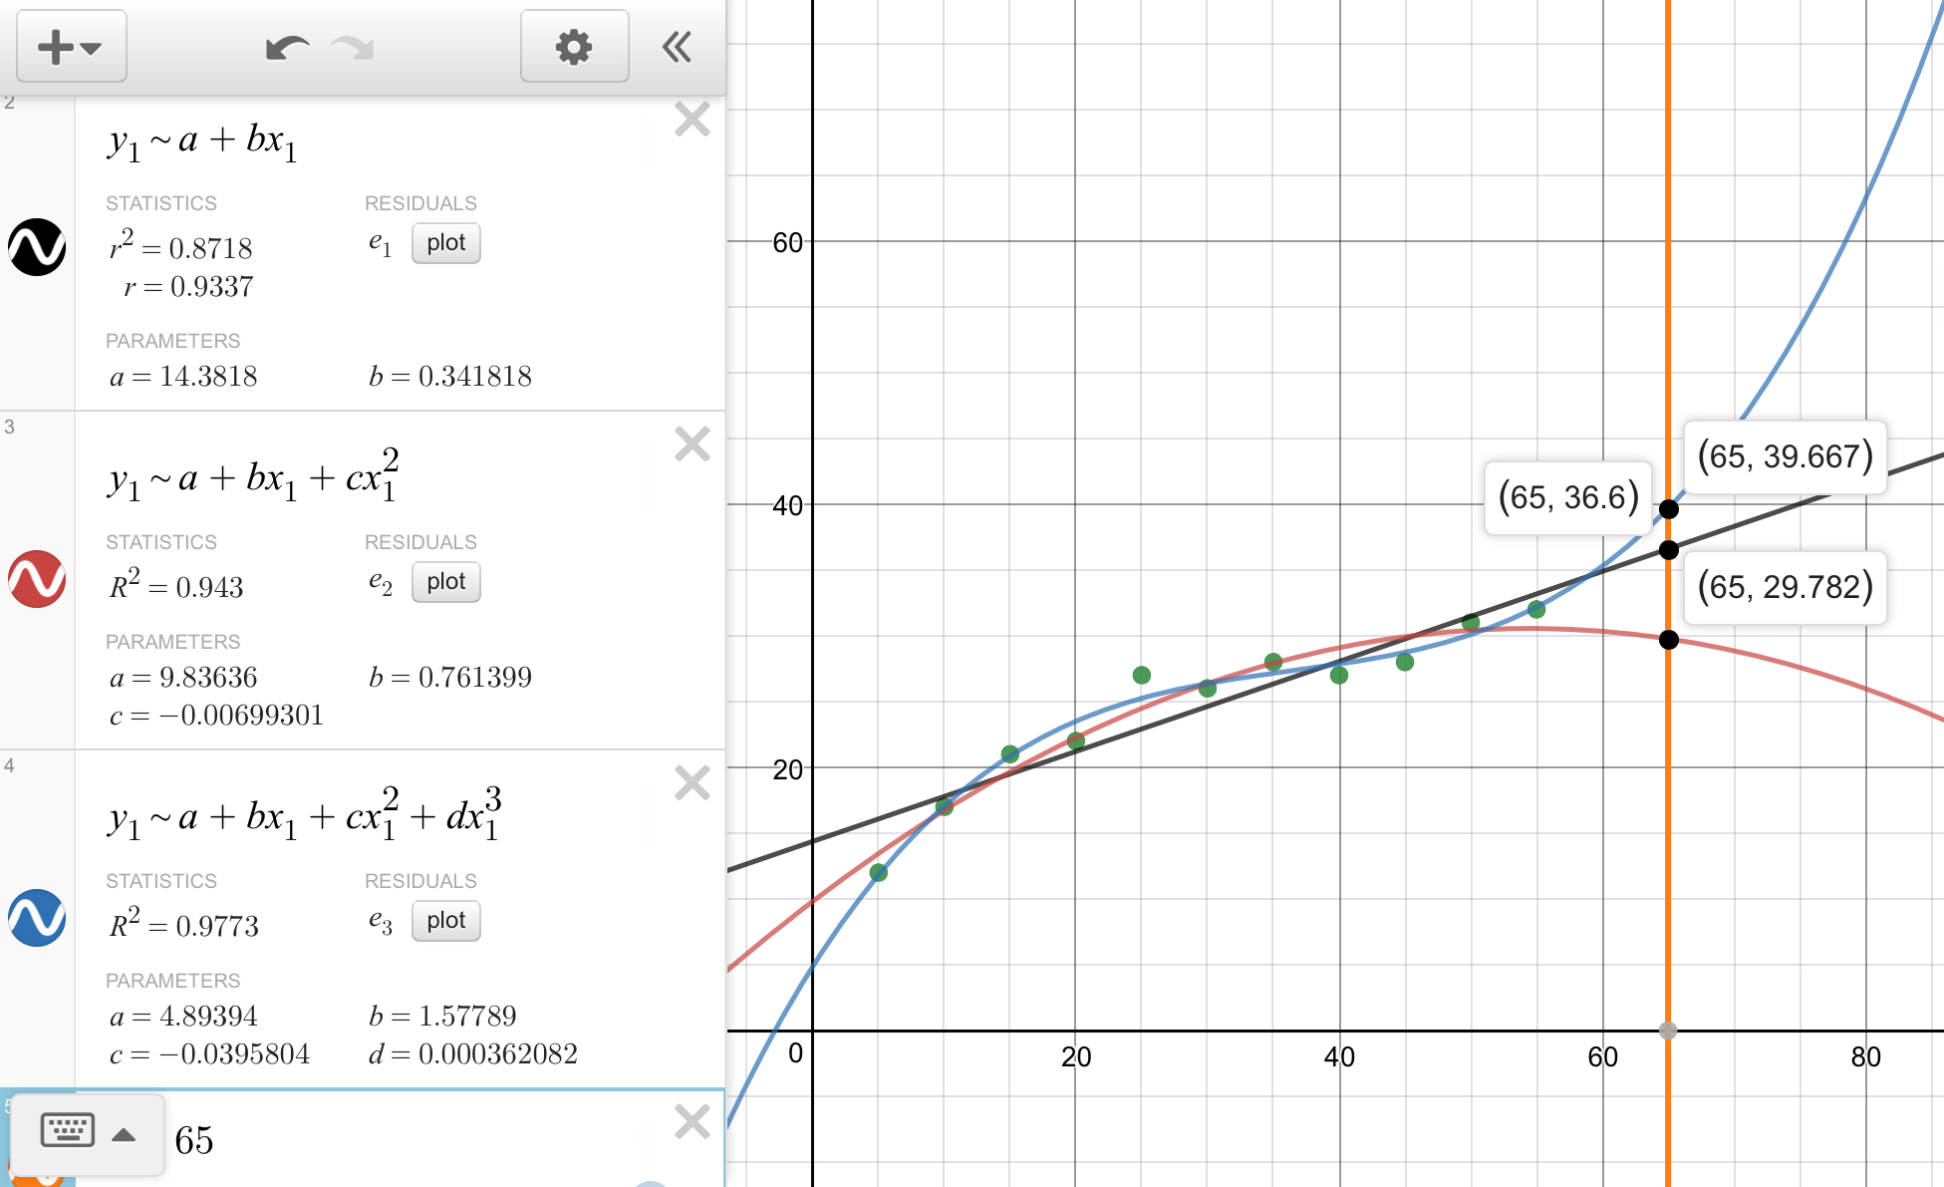The width and height of the screenshot is (1944, 1187).
Task: Delete the quadratic regression expression
Action: click(x=692, y=445)
